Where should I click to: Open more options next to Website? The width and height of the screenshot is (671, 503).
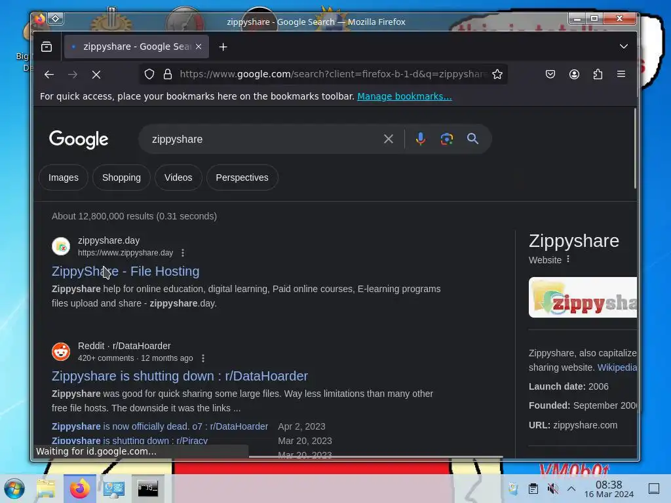tap(568, 259)
